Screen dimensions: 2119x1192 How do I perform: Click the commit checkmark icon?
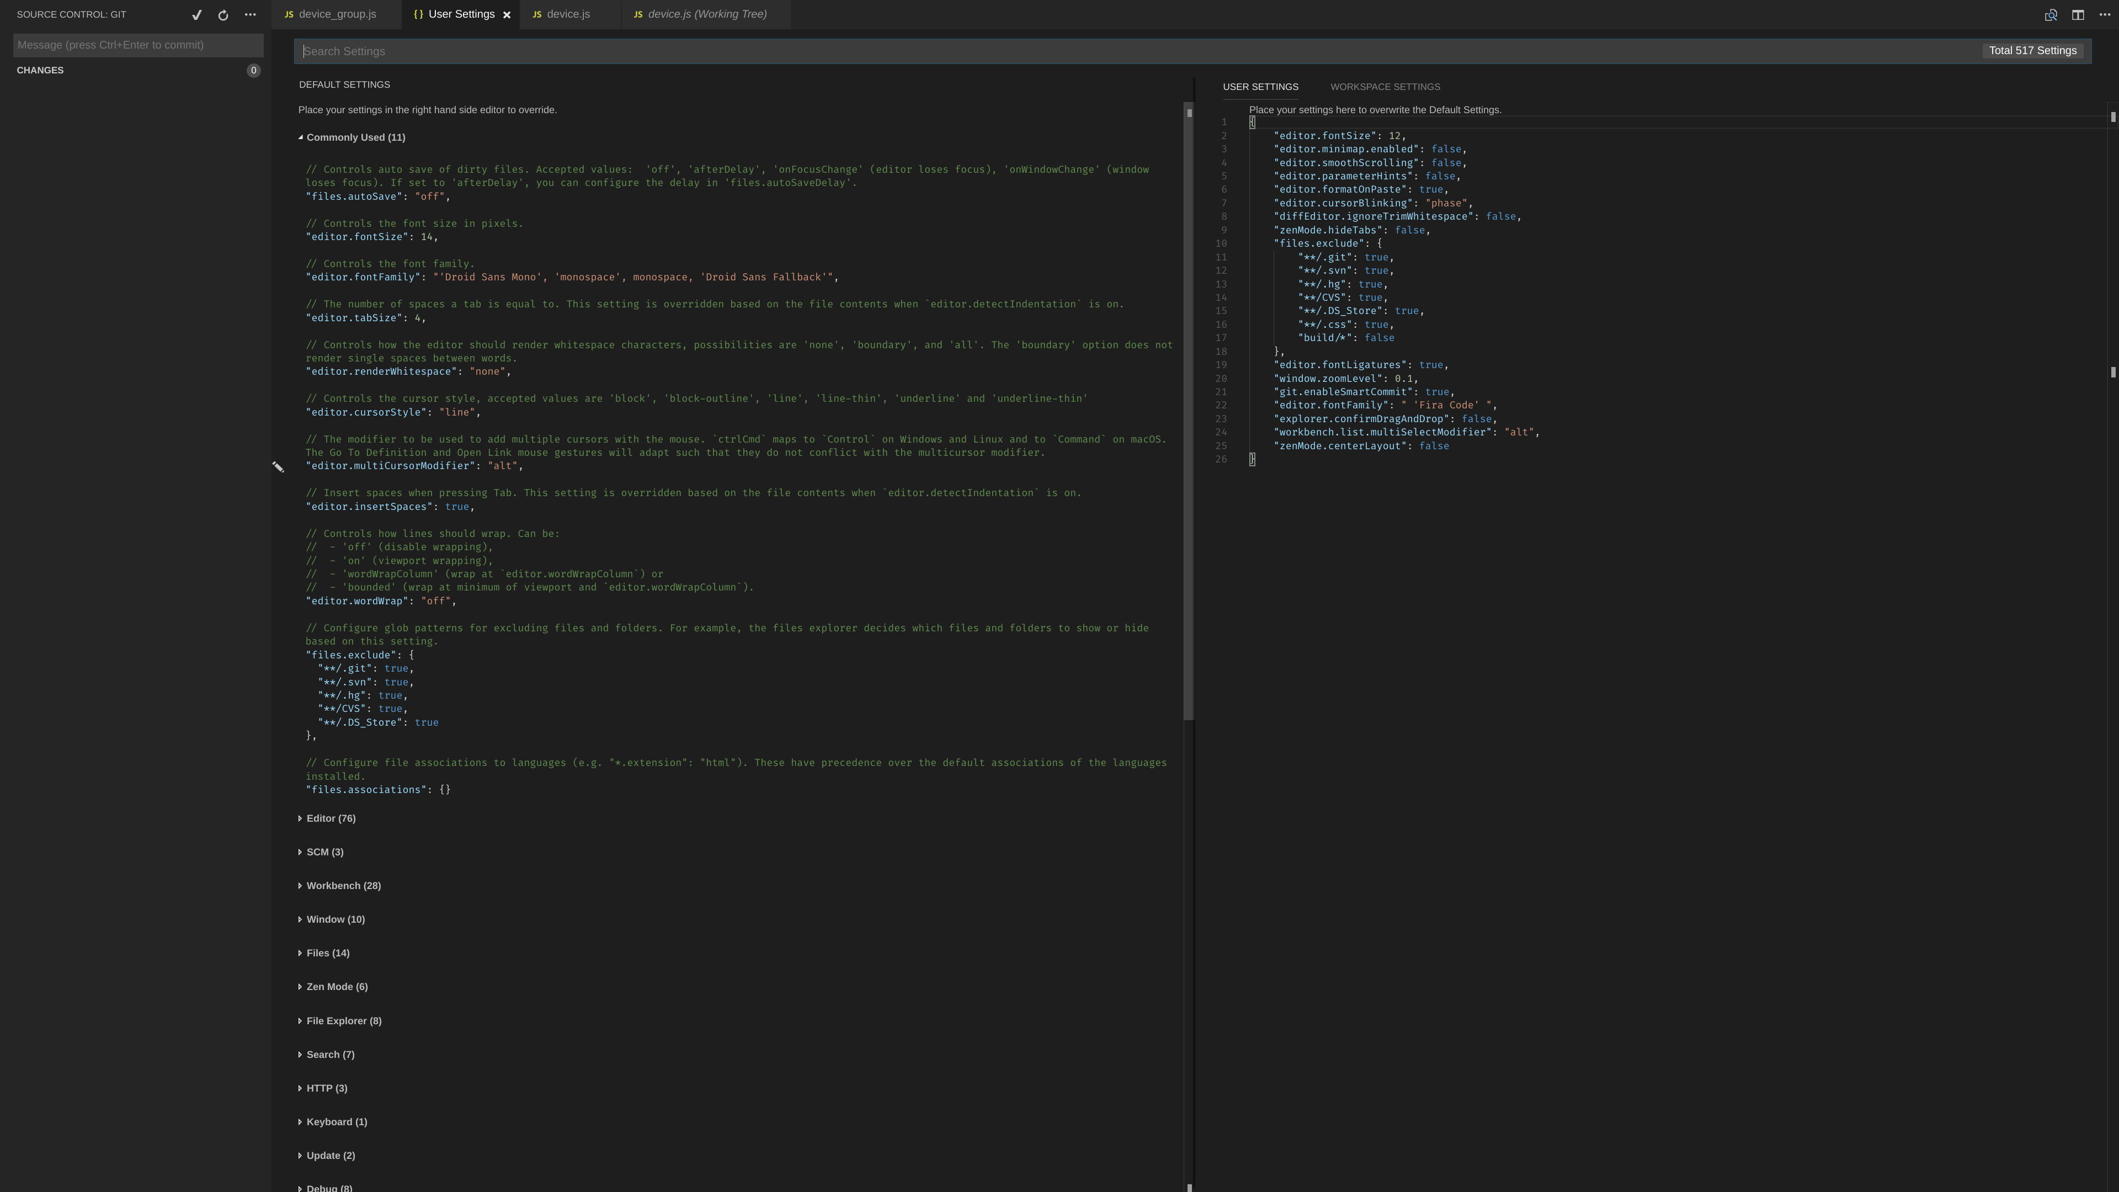pyautogui.click(x=196, y=15)
